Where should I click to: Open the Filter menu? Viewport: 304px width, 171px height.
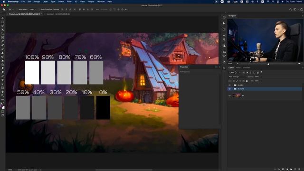[x=69, y=1]
